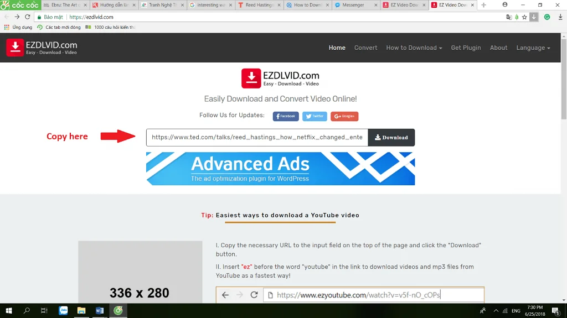This screenshot has width=567, height=318.
Task: Open the 1000 câu hỏi kiến thức bookmark
Action: [111, 27]
